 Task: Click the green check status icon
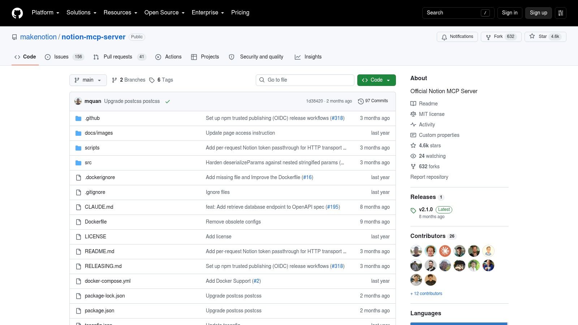168,101
